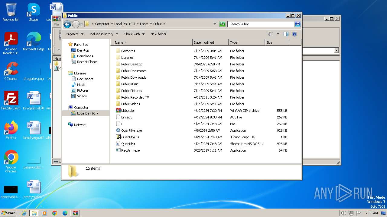Click the Help question mark icon

click(x=294, y=34)
